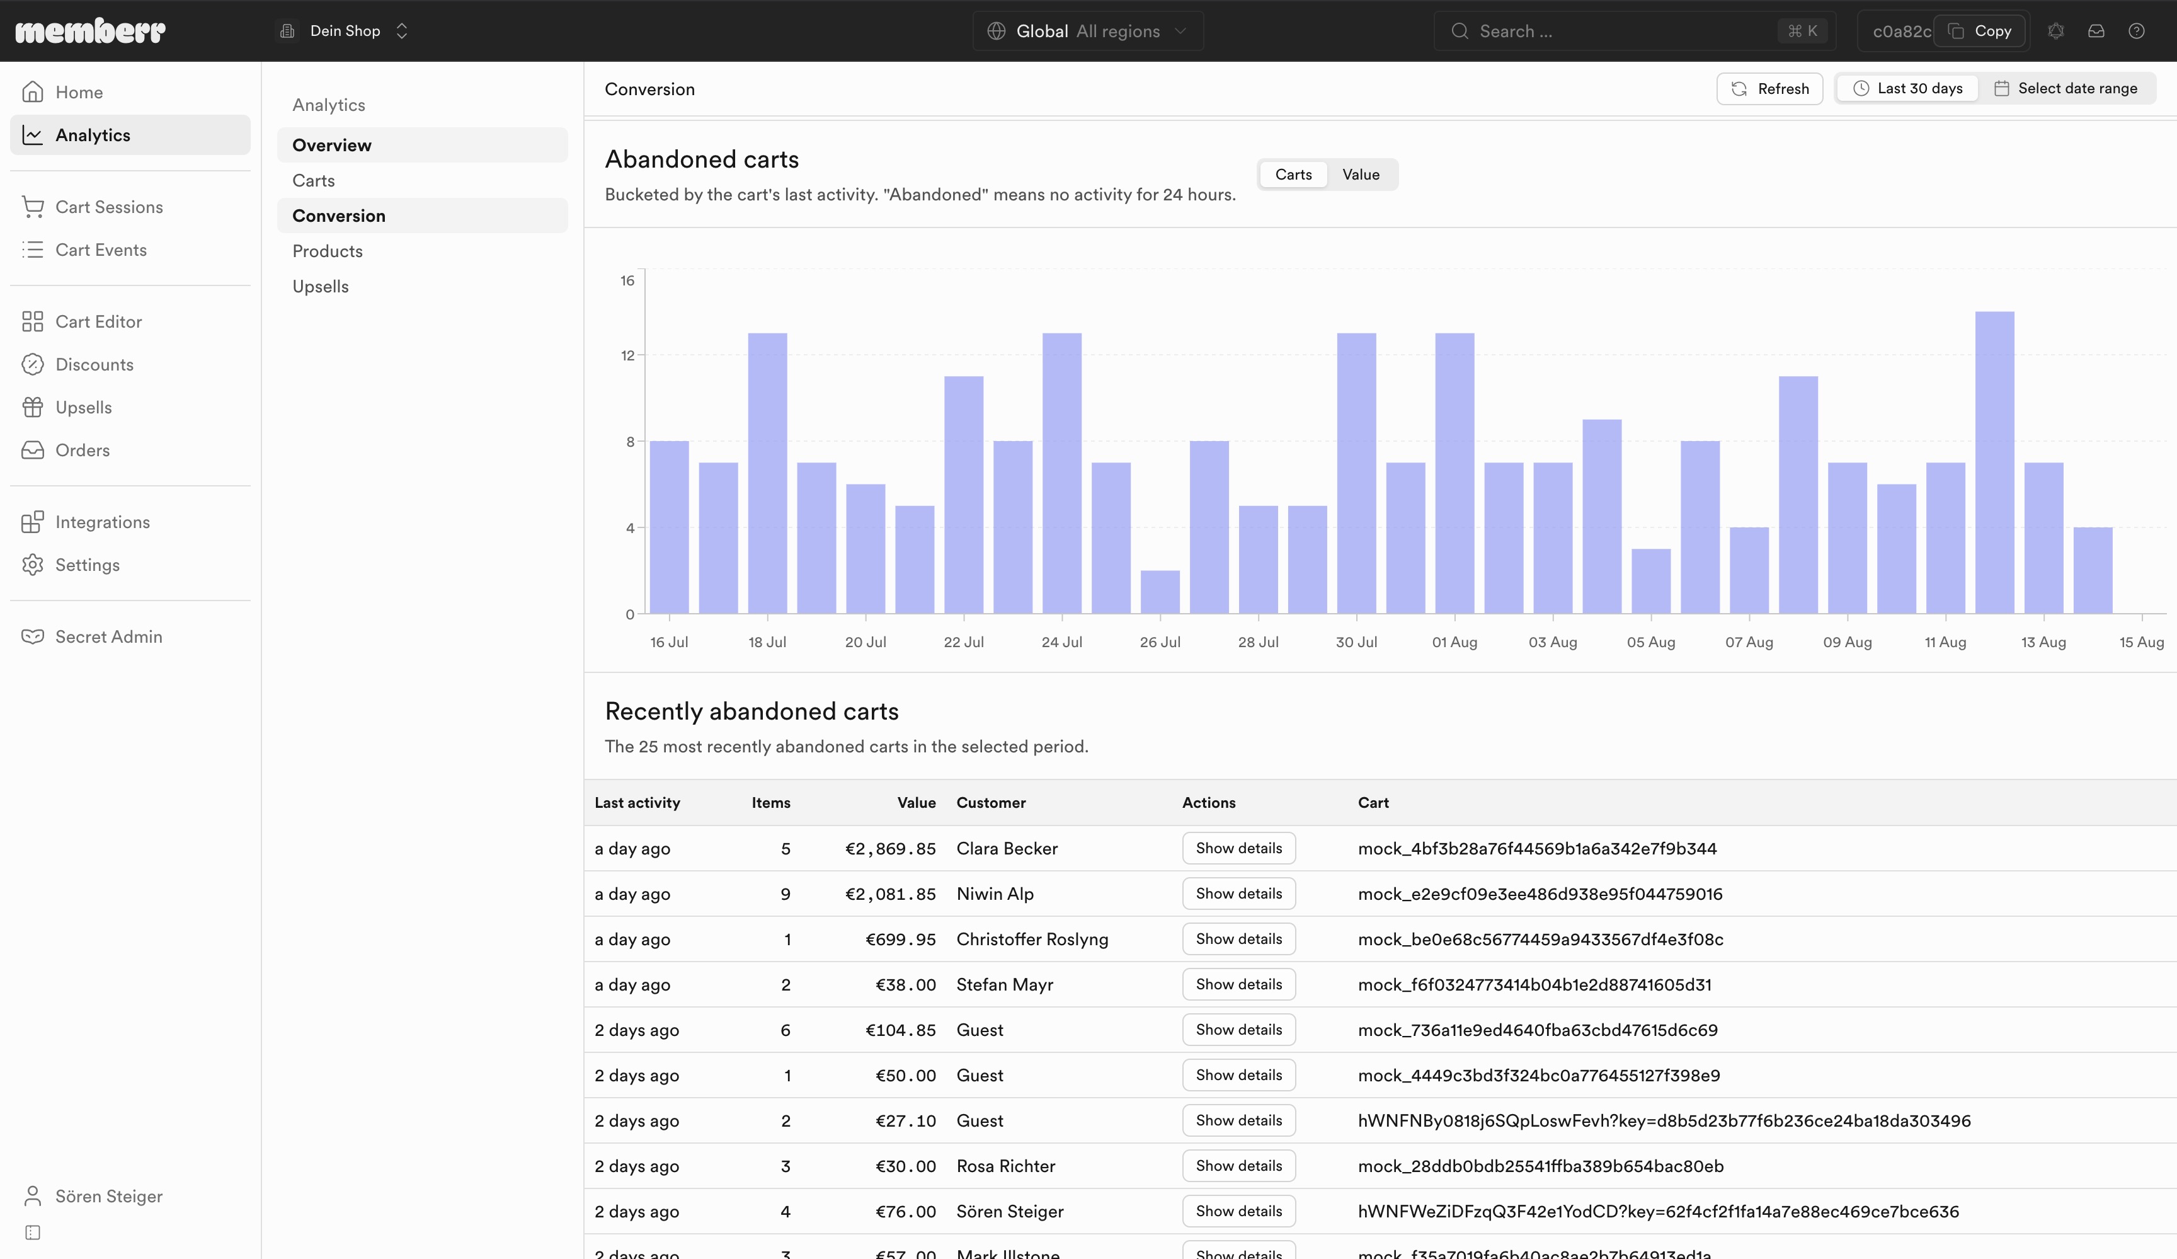The image size is (2177, 1259).
Task: Switch chart to Carts view
Action: (x=1293, y=175)
